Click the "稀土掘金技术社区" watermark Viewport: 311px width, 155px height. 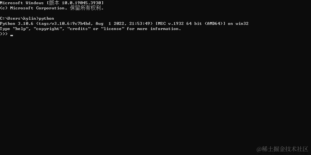click(285, 149)
